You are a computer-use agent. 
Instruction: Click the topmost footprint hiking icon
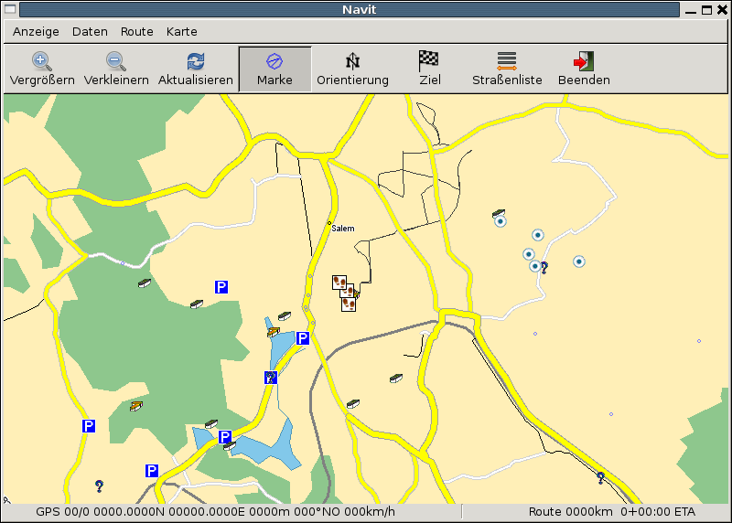339,283
